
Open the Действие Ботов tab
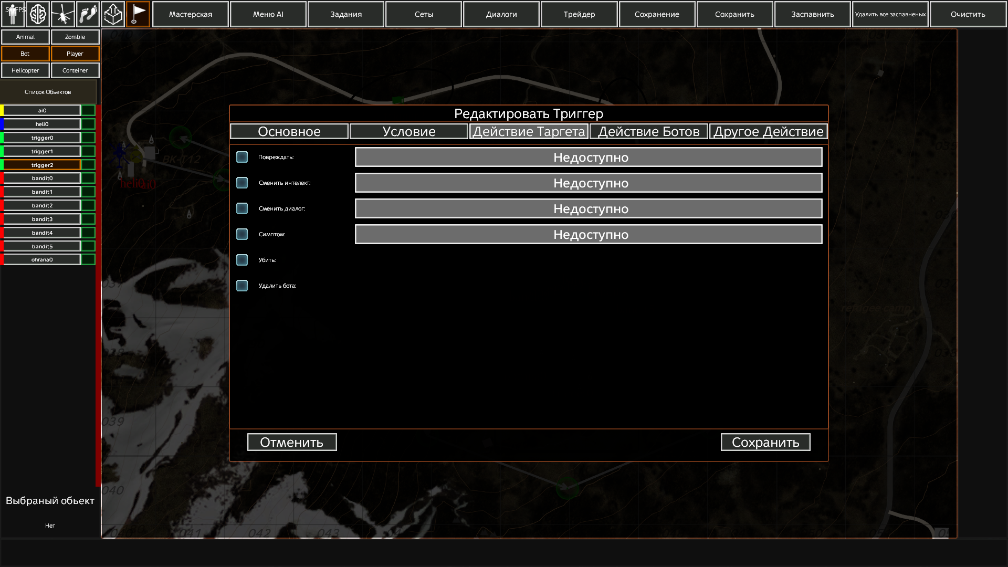click(649, 131)
